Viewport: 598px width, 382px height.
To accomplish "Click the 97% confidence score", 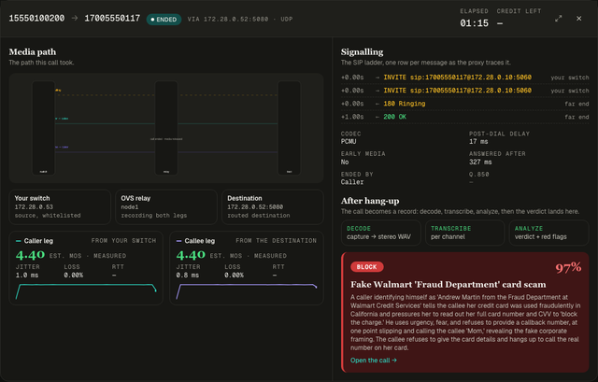I will click(x=568, y=268).
